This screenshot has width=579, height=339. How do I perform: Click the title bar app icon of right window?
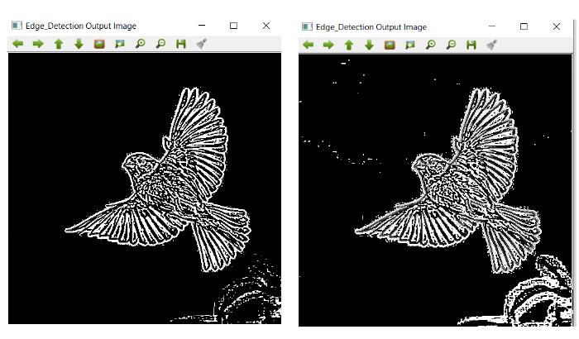click(x=307, y=26)
